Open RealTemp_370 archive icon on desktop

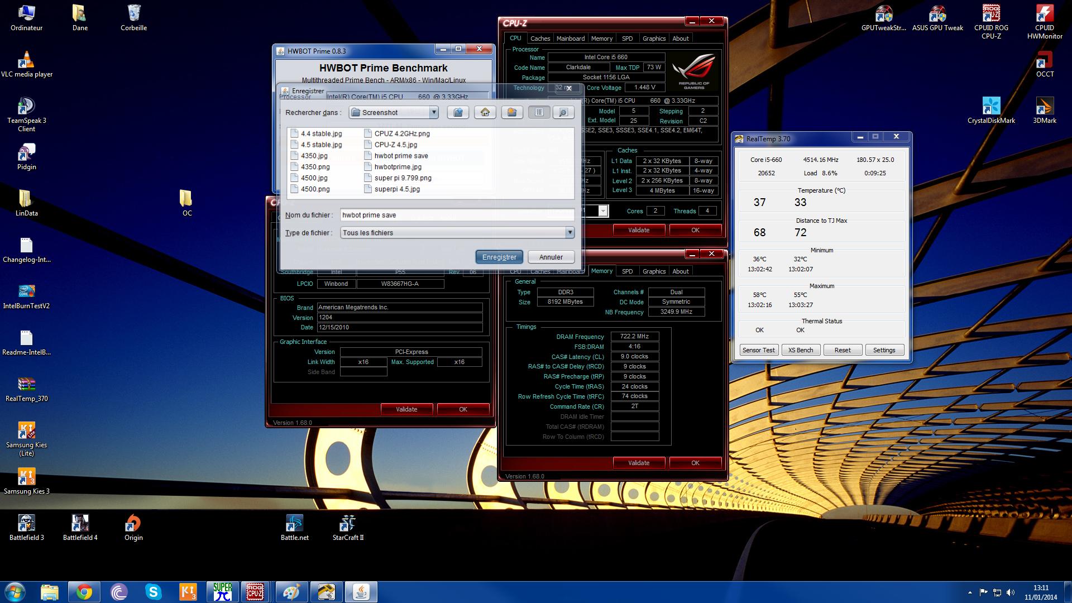click(x=27, y=389)
